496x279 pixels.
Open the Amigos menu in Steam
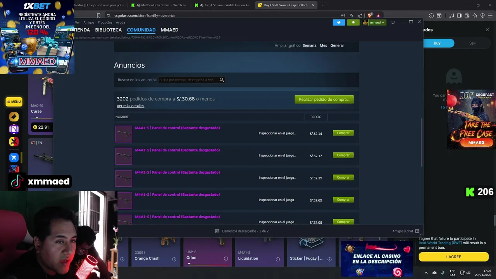(x=89, y=22)
